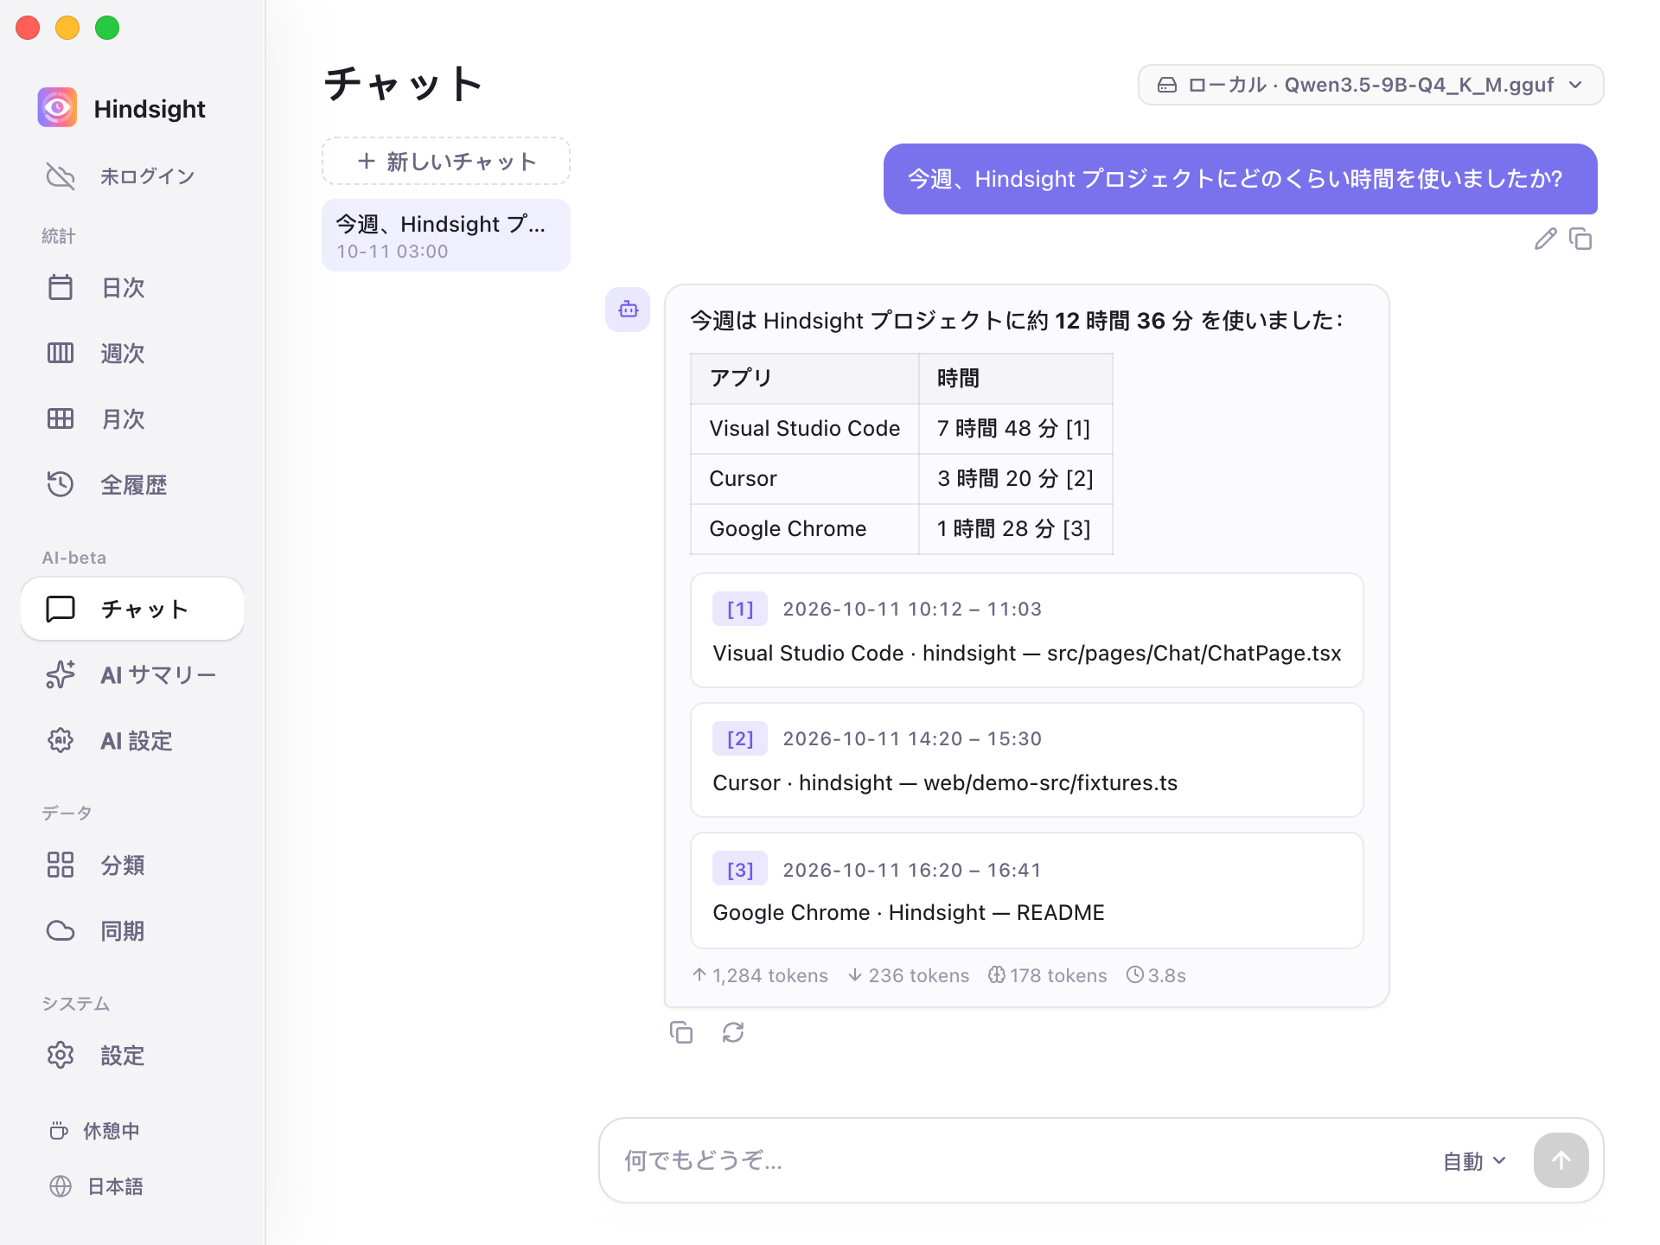Click the 未ログイン login status text
Screen dimensions: 1660x1245
148,176
